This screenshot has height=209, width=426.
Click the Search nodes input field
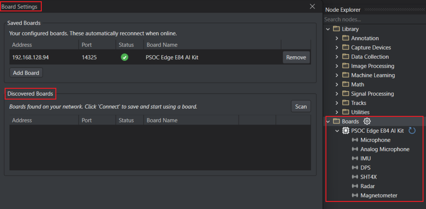point(374,19)
